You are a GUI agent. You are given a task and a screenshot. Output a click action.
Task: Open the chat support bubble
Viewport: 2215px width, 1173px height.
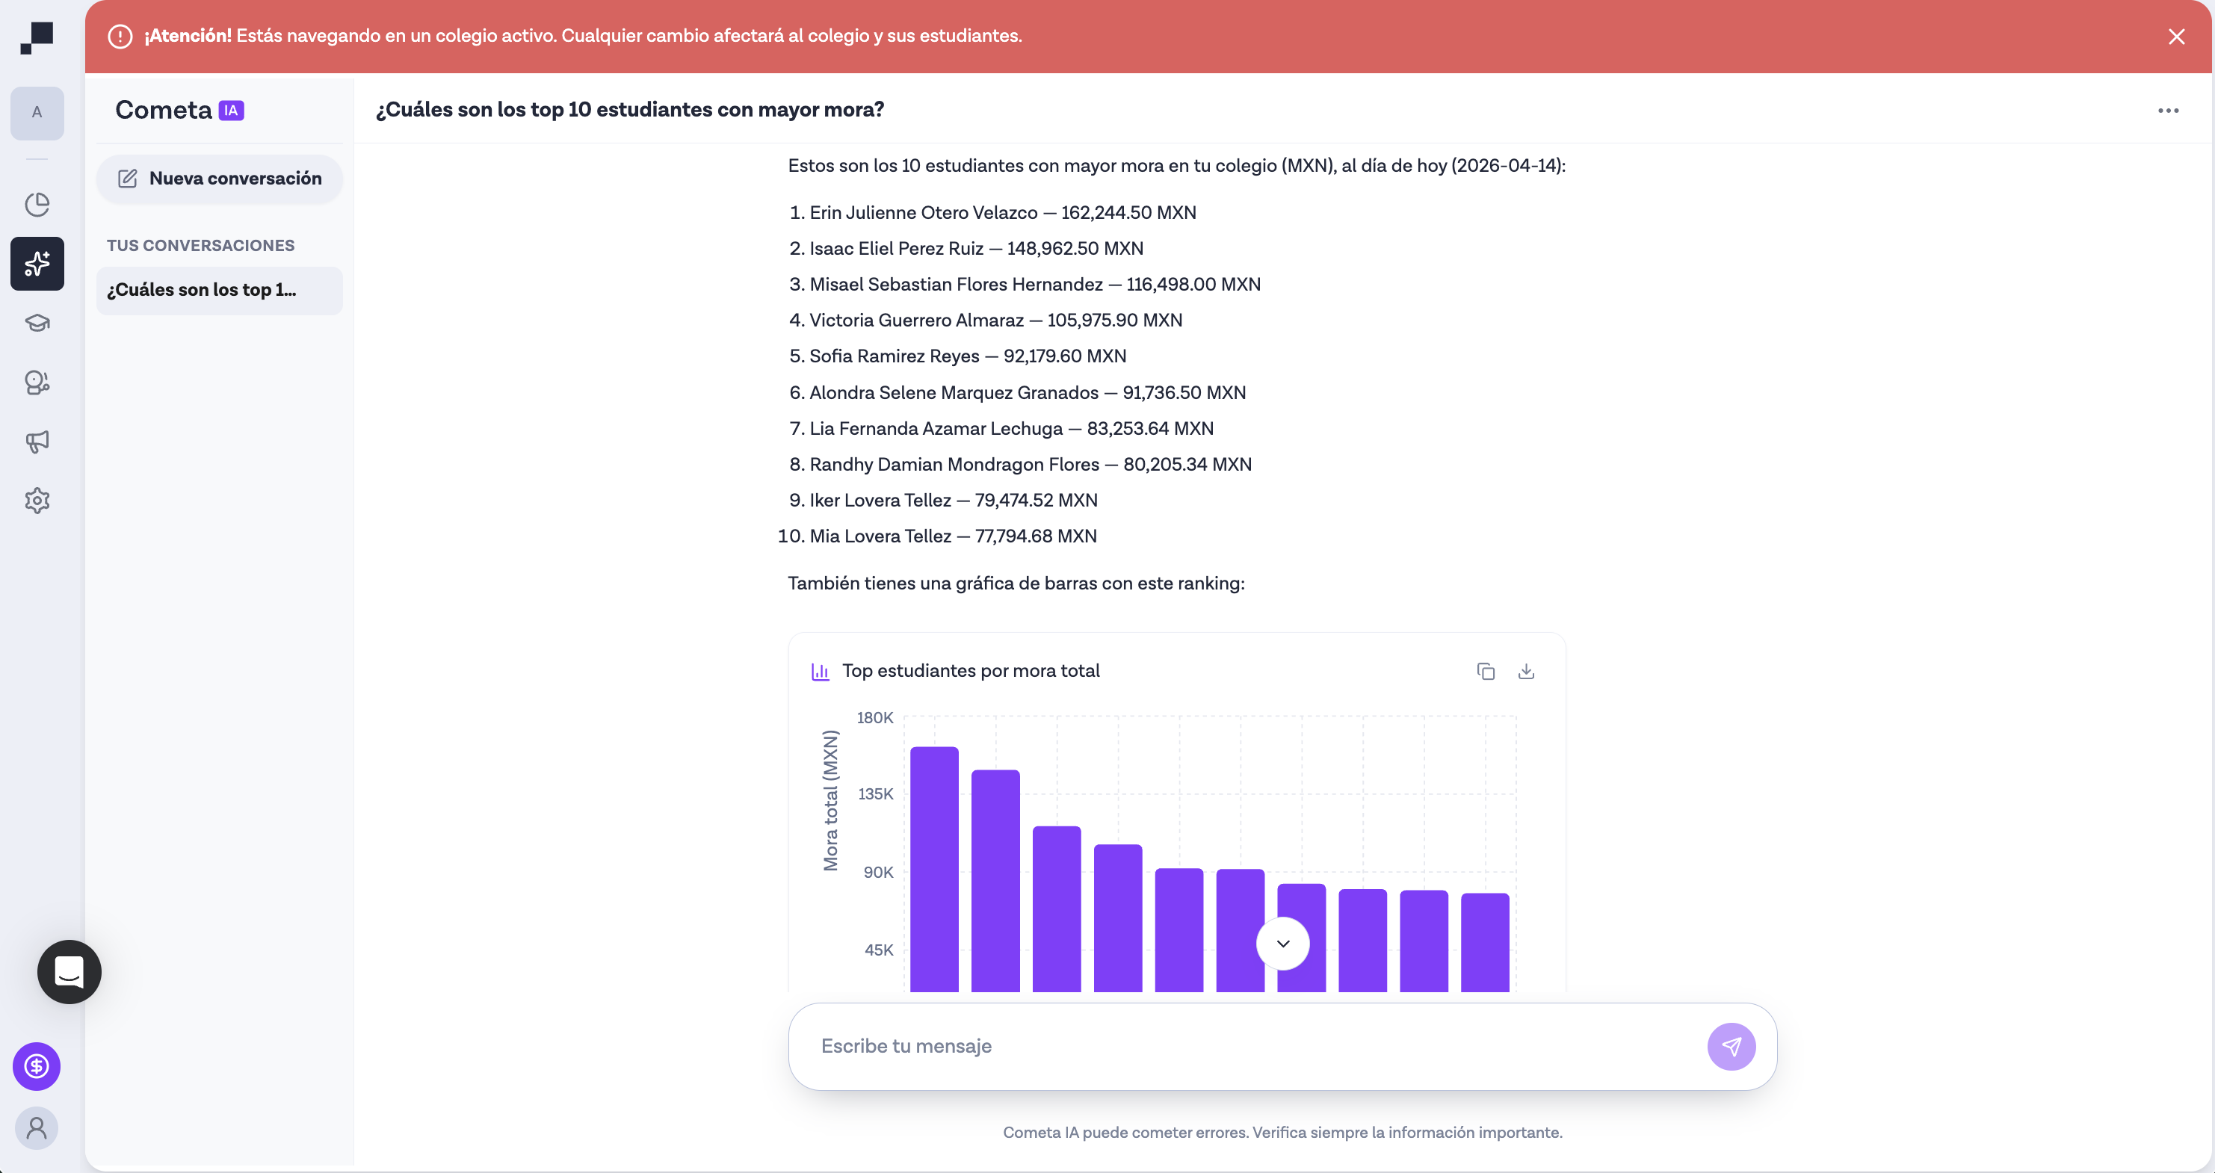coord(69,972)
